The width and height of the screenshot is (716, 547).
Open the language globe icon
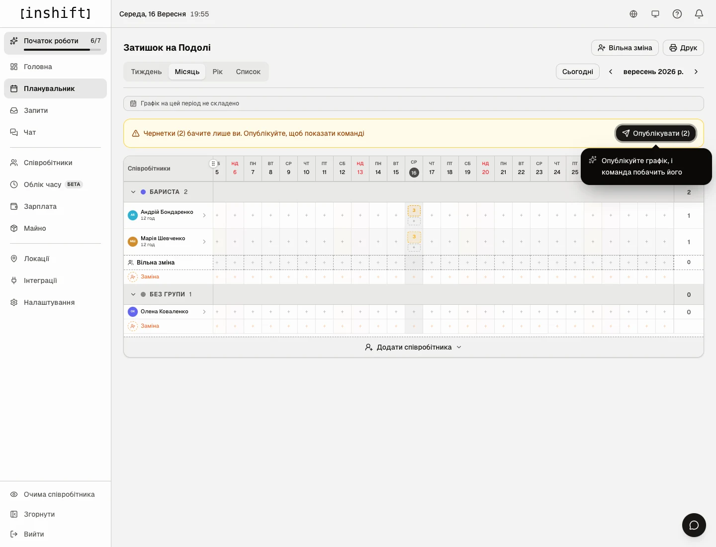pyautogui.click(x=633, y=14)
